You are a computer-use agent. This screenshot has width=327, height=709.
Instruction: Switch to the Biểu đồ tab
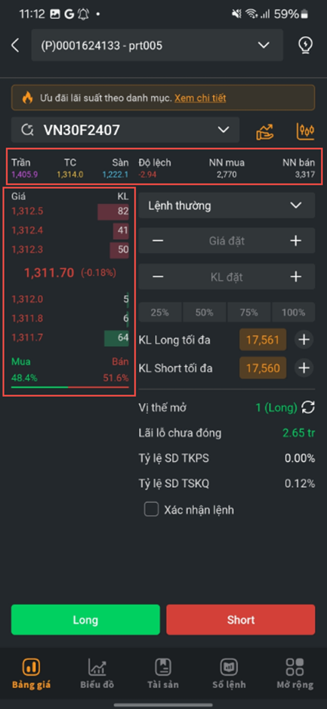(x=97, y=674)
